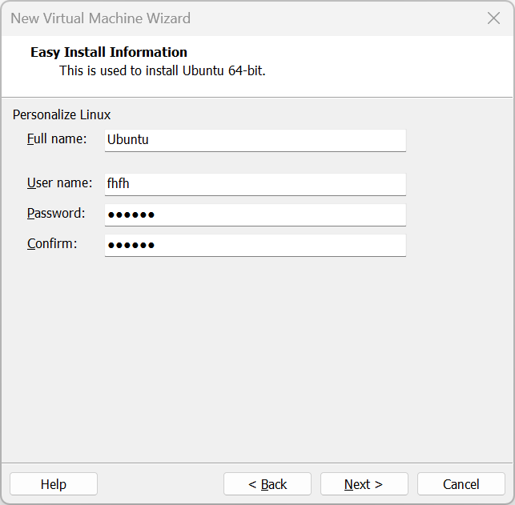Viewport: 515px width, 505px height.
Task: Click the 'User name:' label
Action: coord(59,183)
